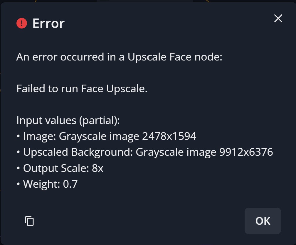Click the X in the top-right corner
This screenshot has height=245, width=296.
(x=278, y=18)
